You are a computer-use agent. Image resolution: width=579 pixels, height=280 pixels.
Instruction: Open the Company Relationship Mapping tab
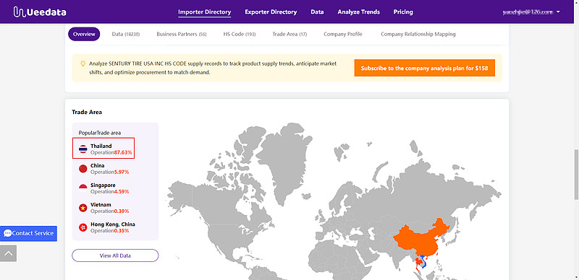(x=418, y=34)
